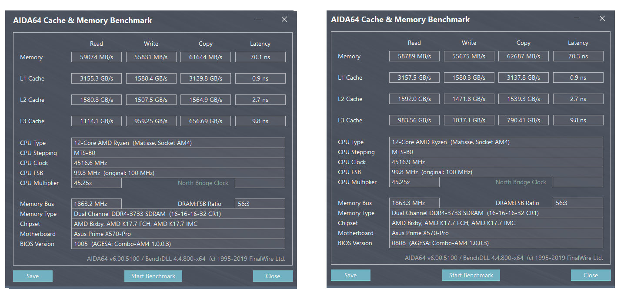Click Close in the left AIDA64 window
The width and height of the screenshot is (624, 303).
pos(273,276)
